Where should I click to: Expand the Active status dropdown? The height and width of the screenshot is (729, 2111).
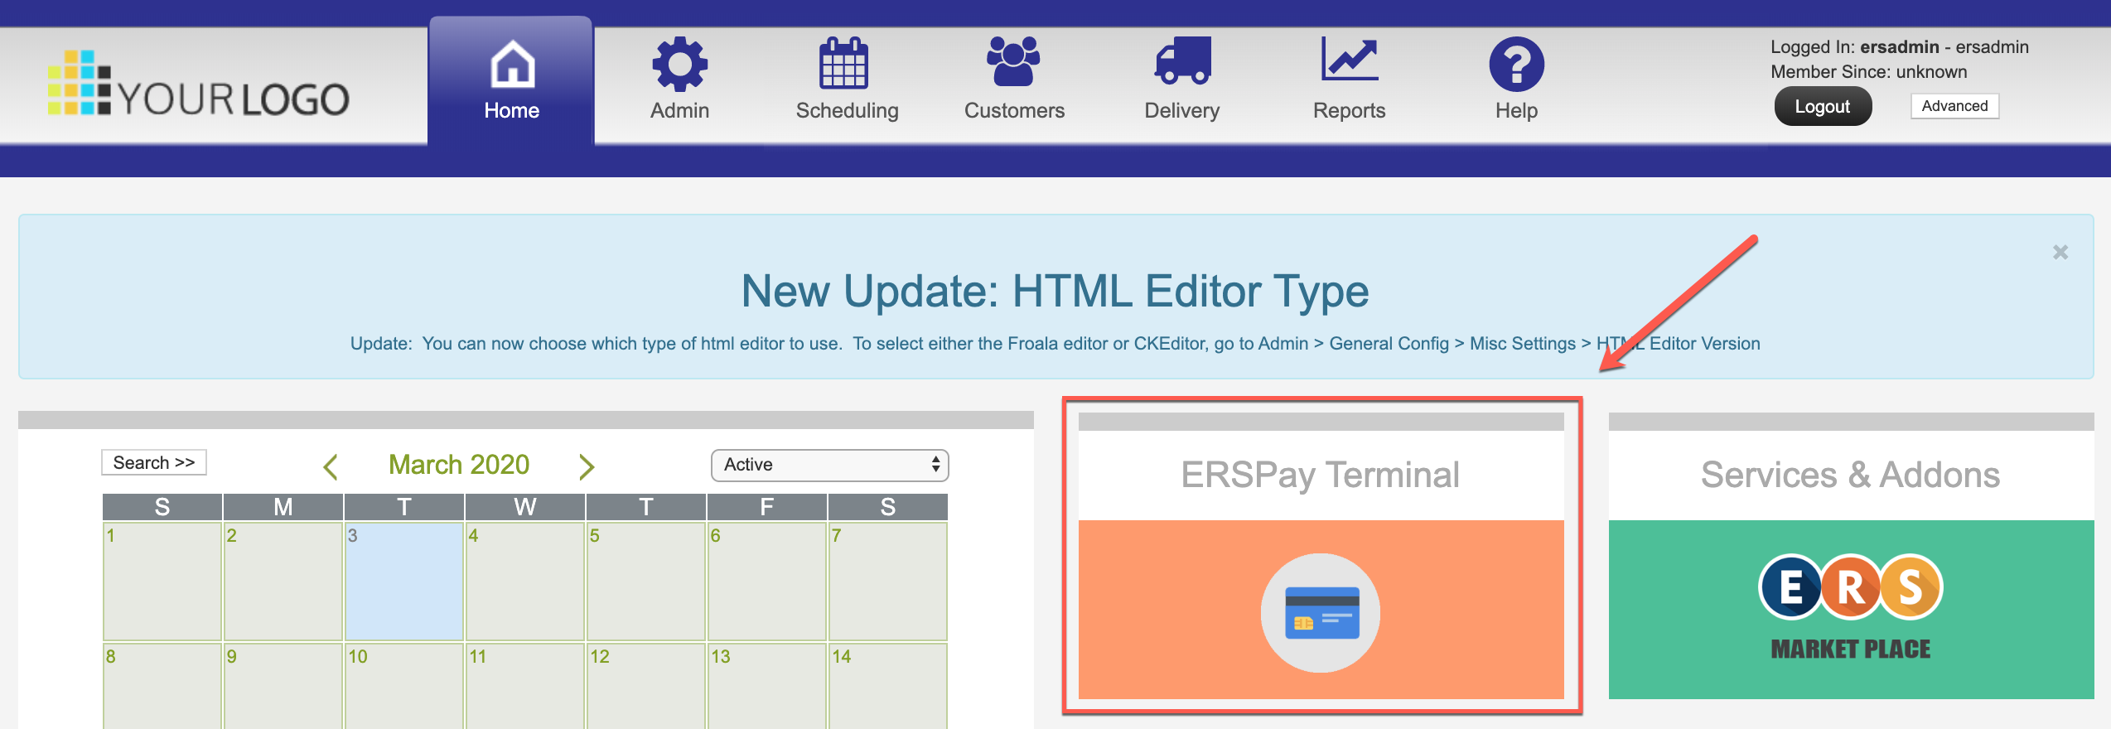point(829,465)
